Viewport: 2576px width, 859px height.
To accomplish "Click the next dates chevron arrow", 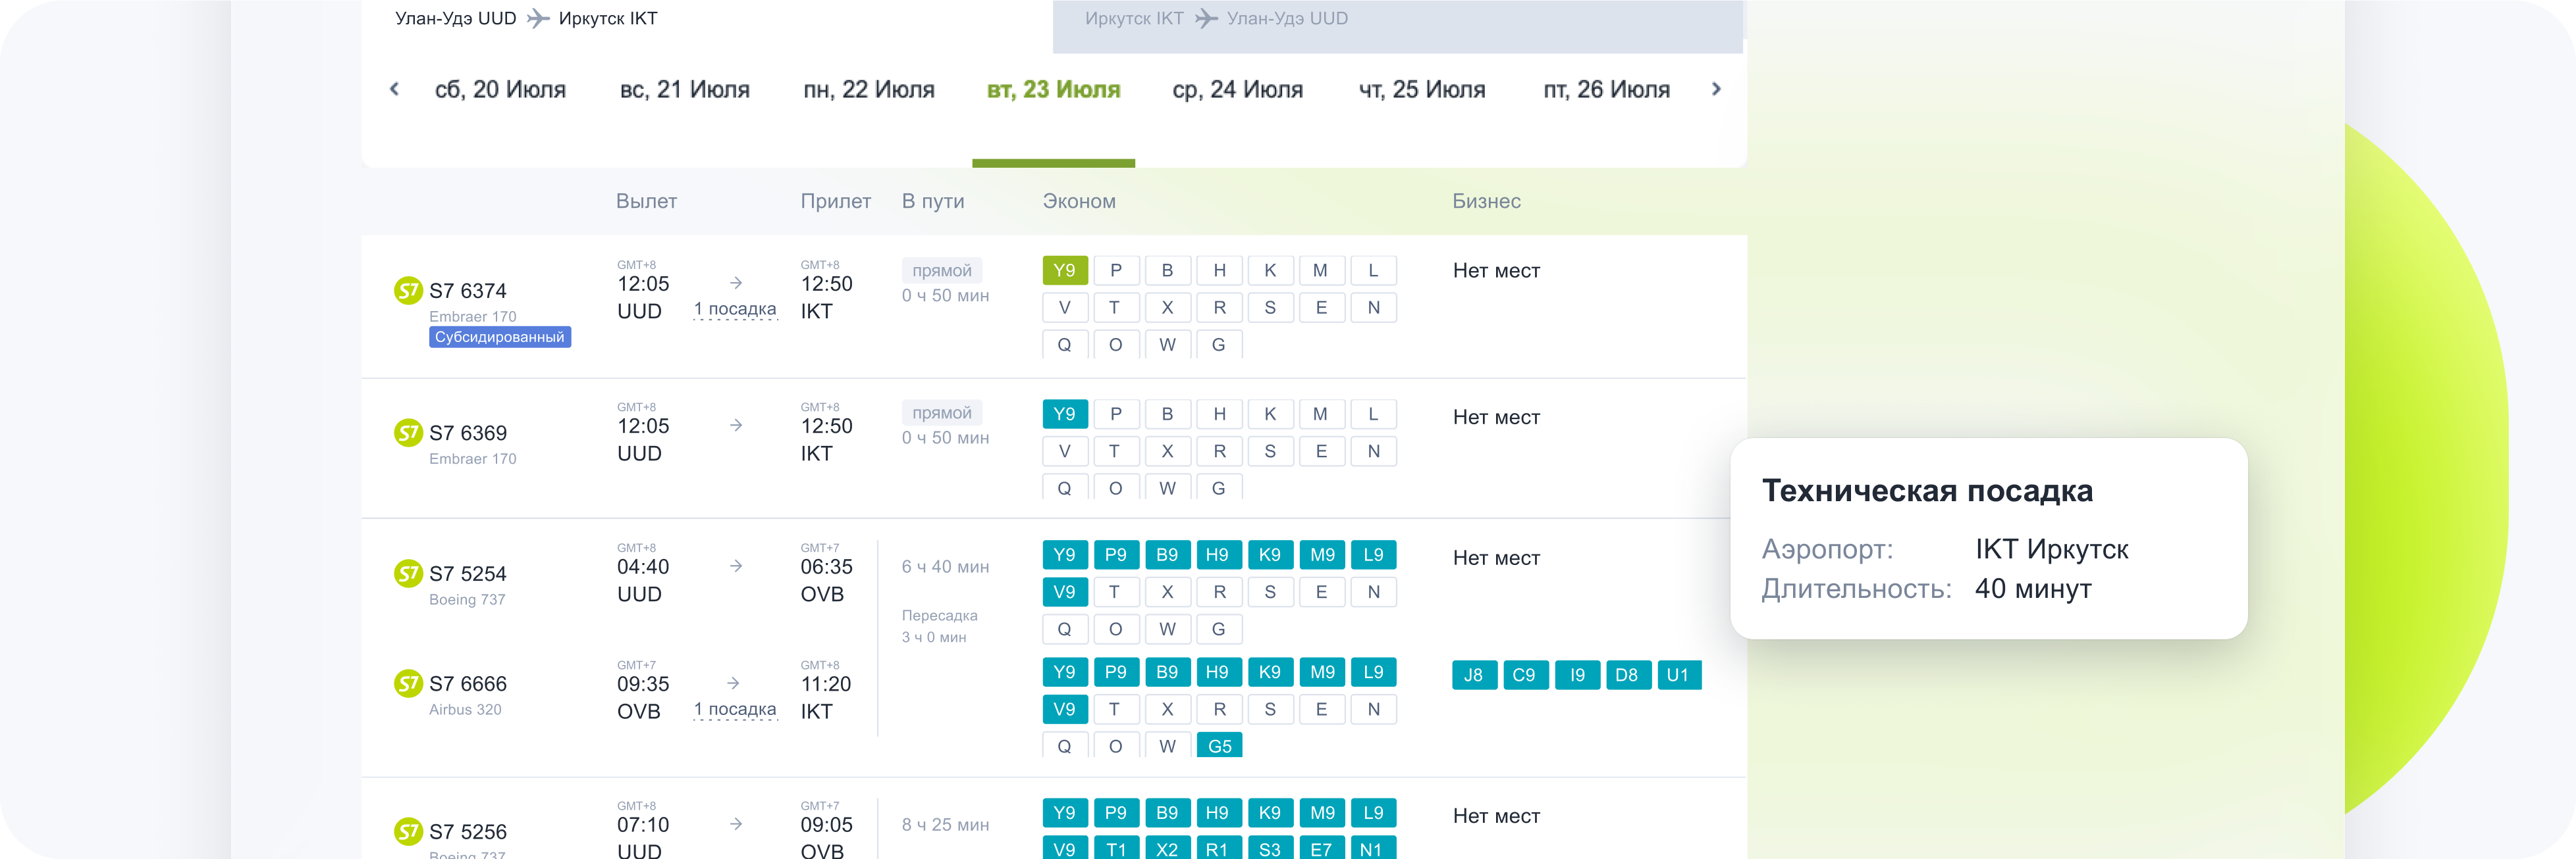I will click(1716, 89).
